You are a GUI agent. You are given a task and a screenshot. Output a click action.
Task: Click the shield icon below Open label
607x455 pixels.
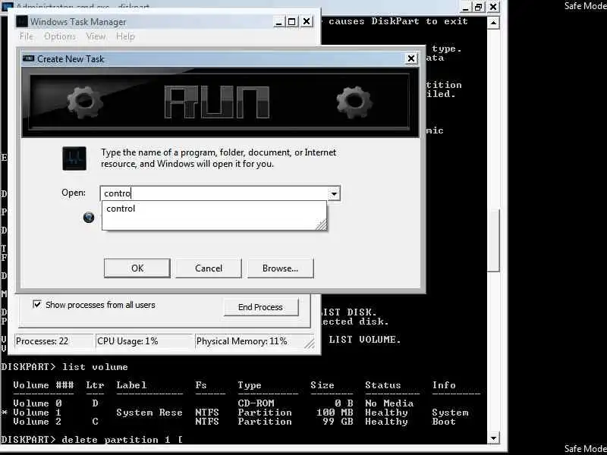point(89,218)
